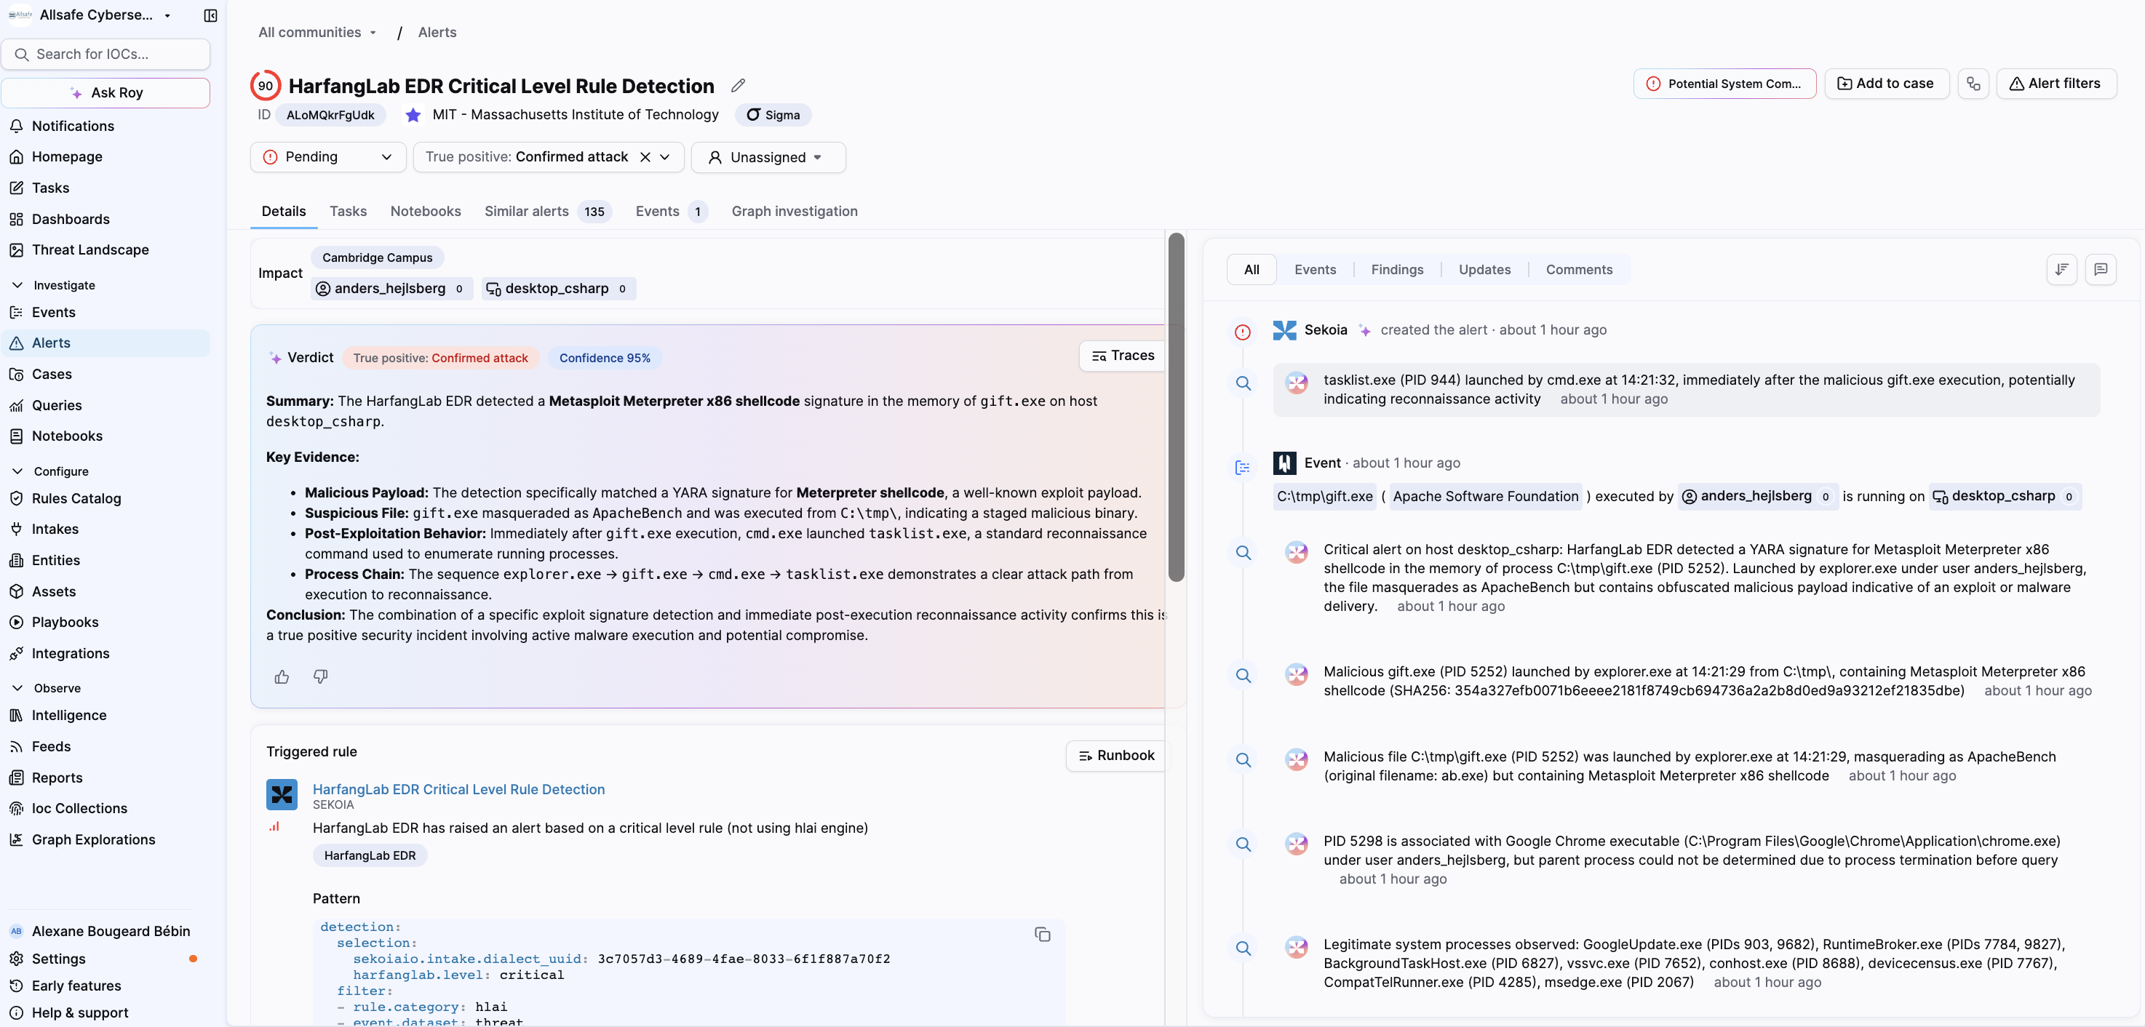Click the sort order icon in timeline
Screen dimensions: 2145x1027
(x=2061, y=269)
